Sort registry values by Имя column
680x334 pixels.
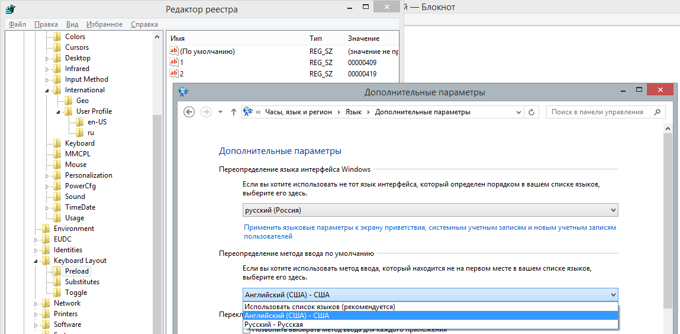236,38
